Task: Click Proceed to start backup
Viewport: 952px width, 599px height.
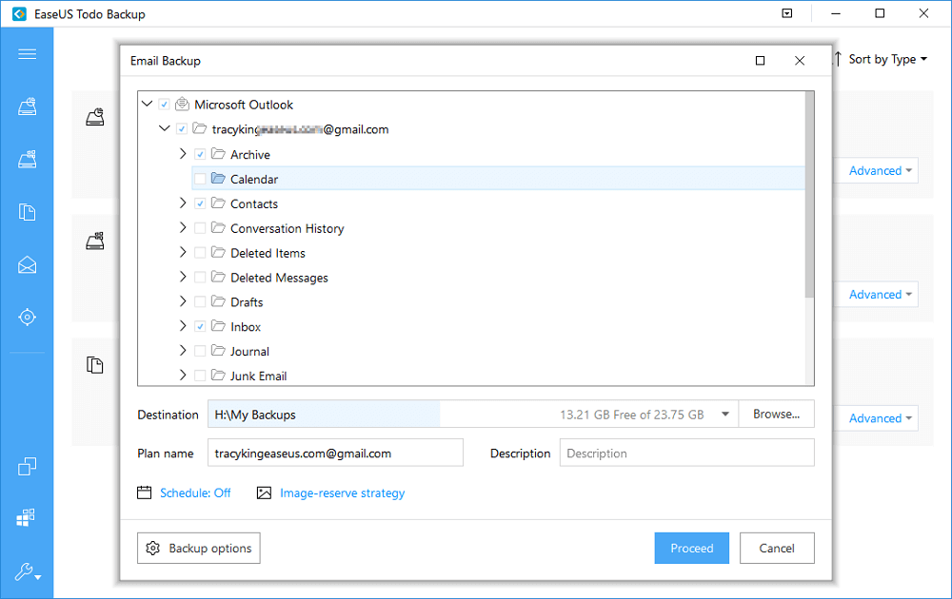Action: pos(691,548)
